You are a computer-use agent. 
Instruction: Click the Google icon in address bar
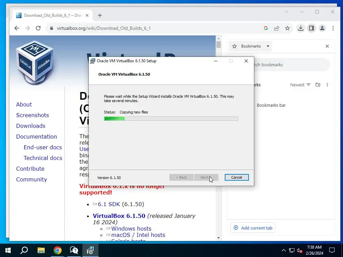(266, 28)
